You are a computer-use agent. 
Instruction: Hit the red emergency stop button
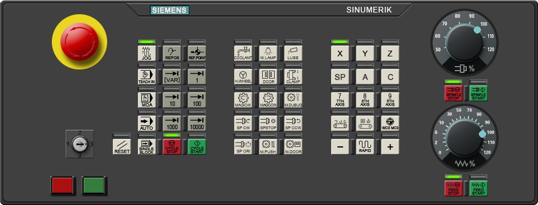80,42
